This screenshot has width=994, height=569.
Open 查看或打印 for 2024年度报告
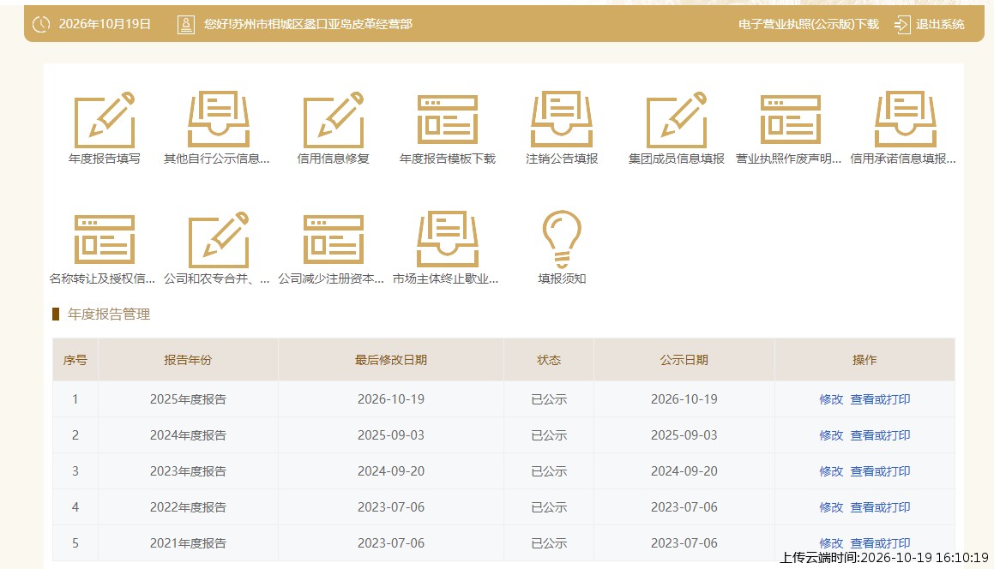(x=880, y=436)
